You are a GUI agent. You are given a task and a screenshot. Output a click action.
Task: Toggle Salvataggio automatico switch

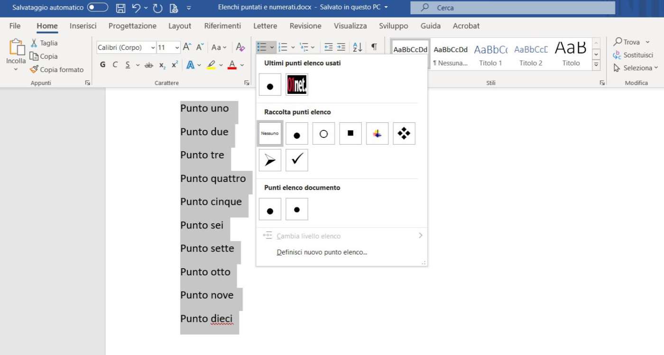point(97,8)
